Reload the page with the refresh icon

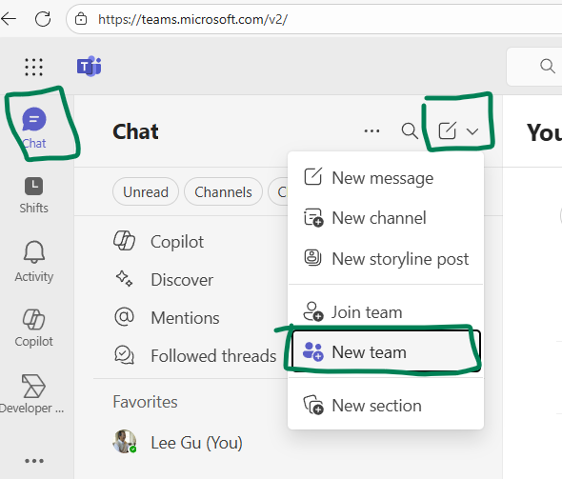pyautogui.click(x=43, y=19)
